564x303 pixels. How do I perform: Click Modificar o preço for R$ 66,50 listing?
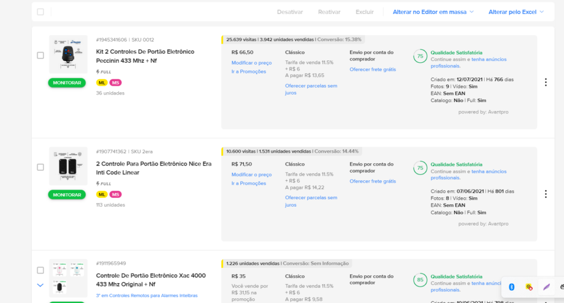(251, 63)
